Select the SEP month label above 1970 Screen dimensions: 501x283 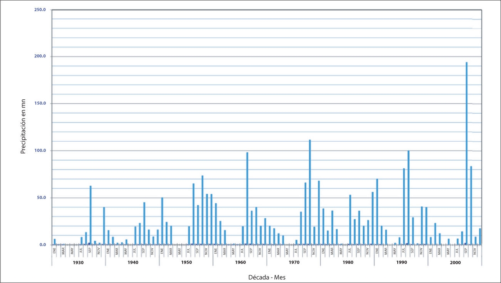click(305, 251)
